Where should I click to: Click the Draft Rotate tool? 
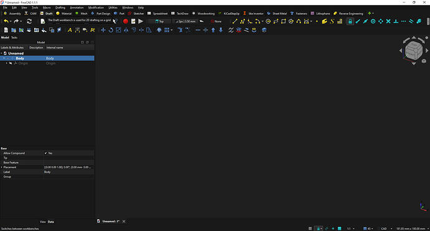pos(111,30)
